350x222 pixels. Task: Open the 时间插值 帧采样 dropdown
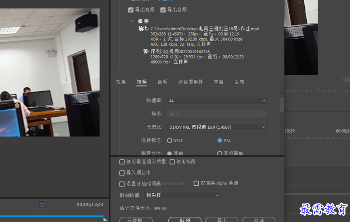(x=182, y=195)
